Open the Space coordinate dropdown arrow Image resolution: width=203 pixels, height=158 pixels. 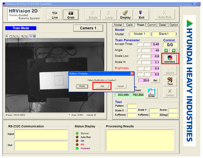(x=69, y=115)
